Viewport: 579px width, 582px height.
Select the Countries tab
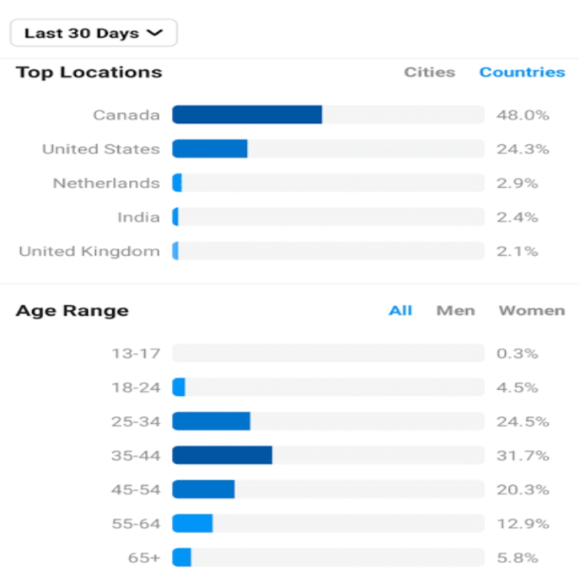522,72
